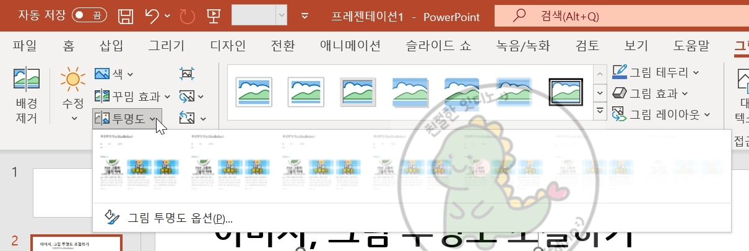Switch to the 전환 tab

pos(283,46)
